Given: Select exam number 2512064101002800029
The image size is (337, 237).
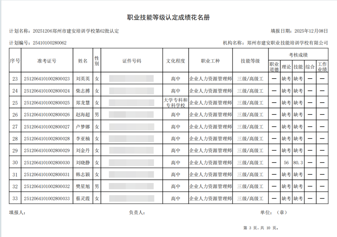Looking at the screenshot, I should [47, 151].
